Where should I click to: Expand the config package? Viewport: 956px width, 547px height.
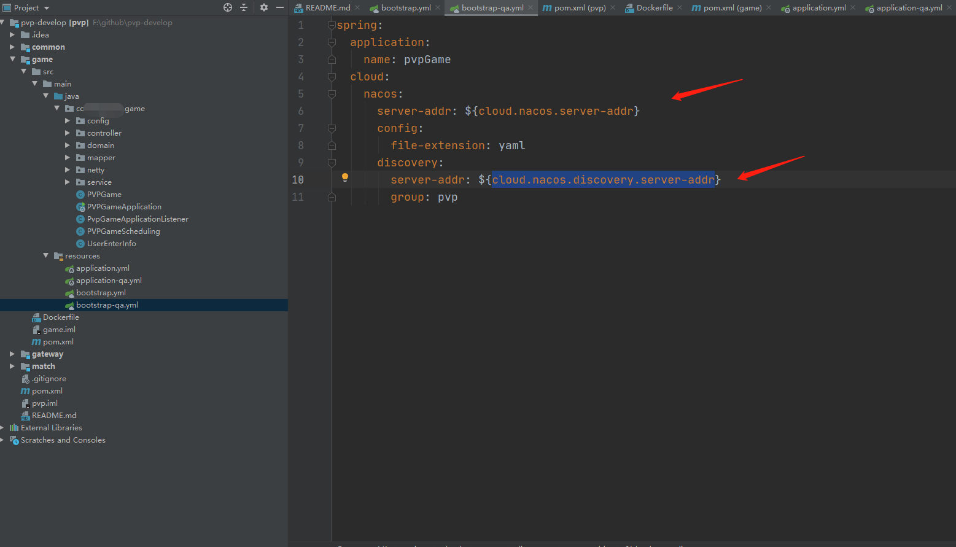pyautogui.click(x=68, y=121)
